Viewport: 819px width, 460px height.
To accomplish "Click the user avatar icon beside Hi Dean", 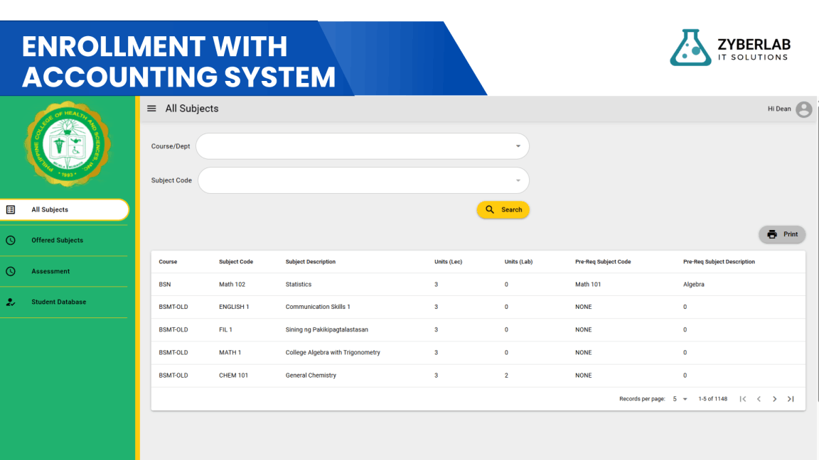I will click(803, 109).
